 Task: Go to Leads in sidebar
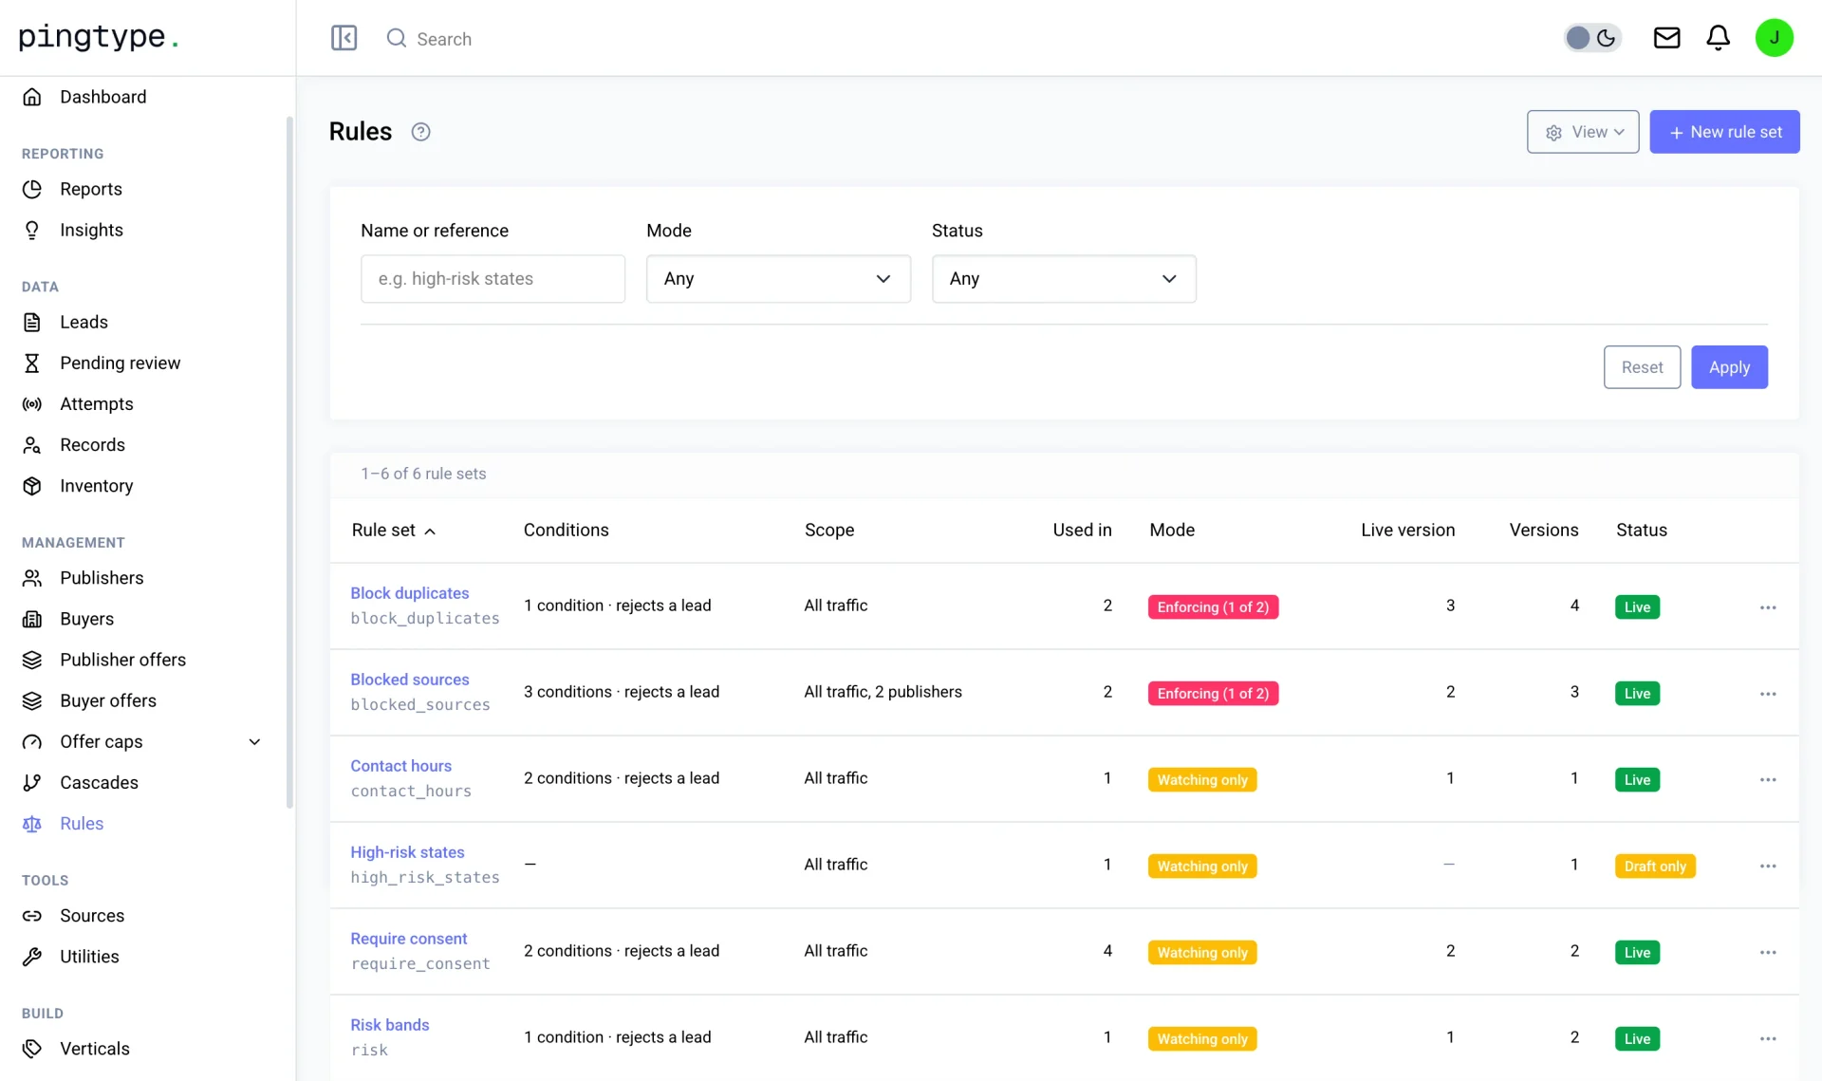pos(84,322)
